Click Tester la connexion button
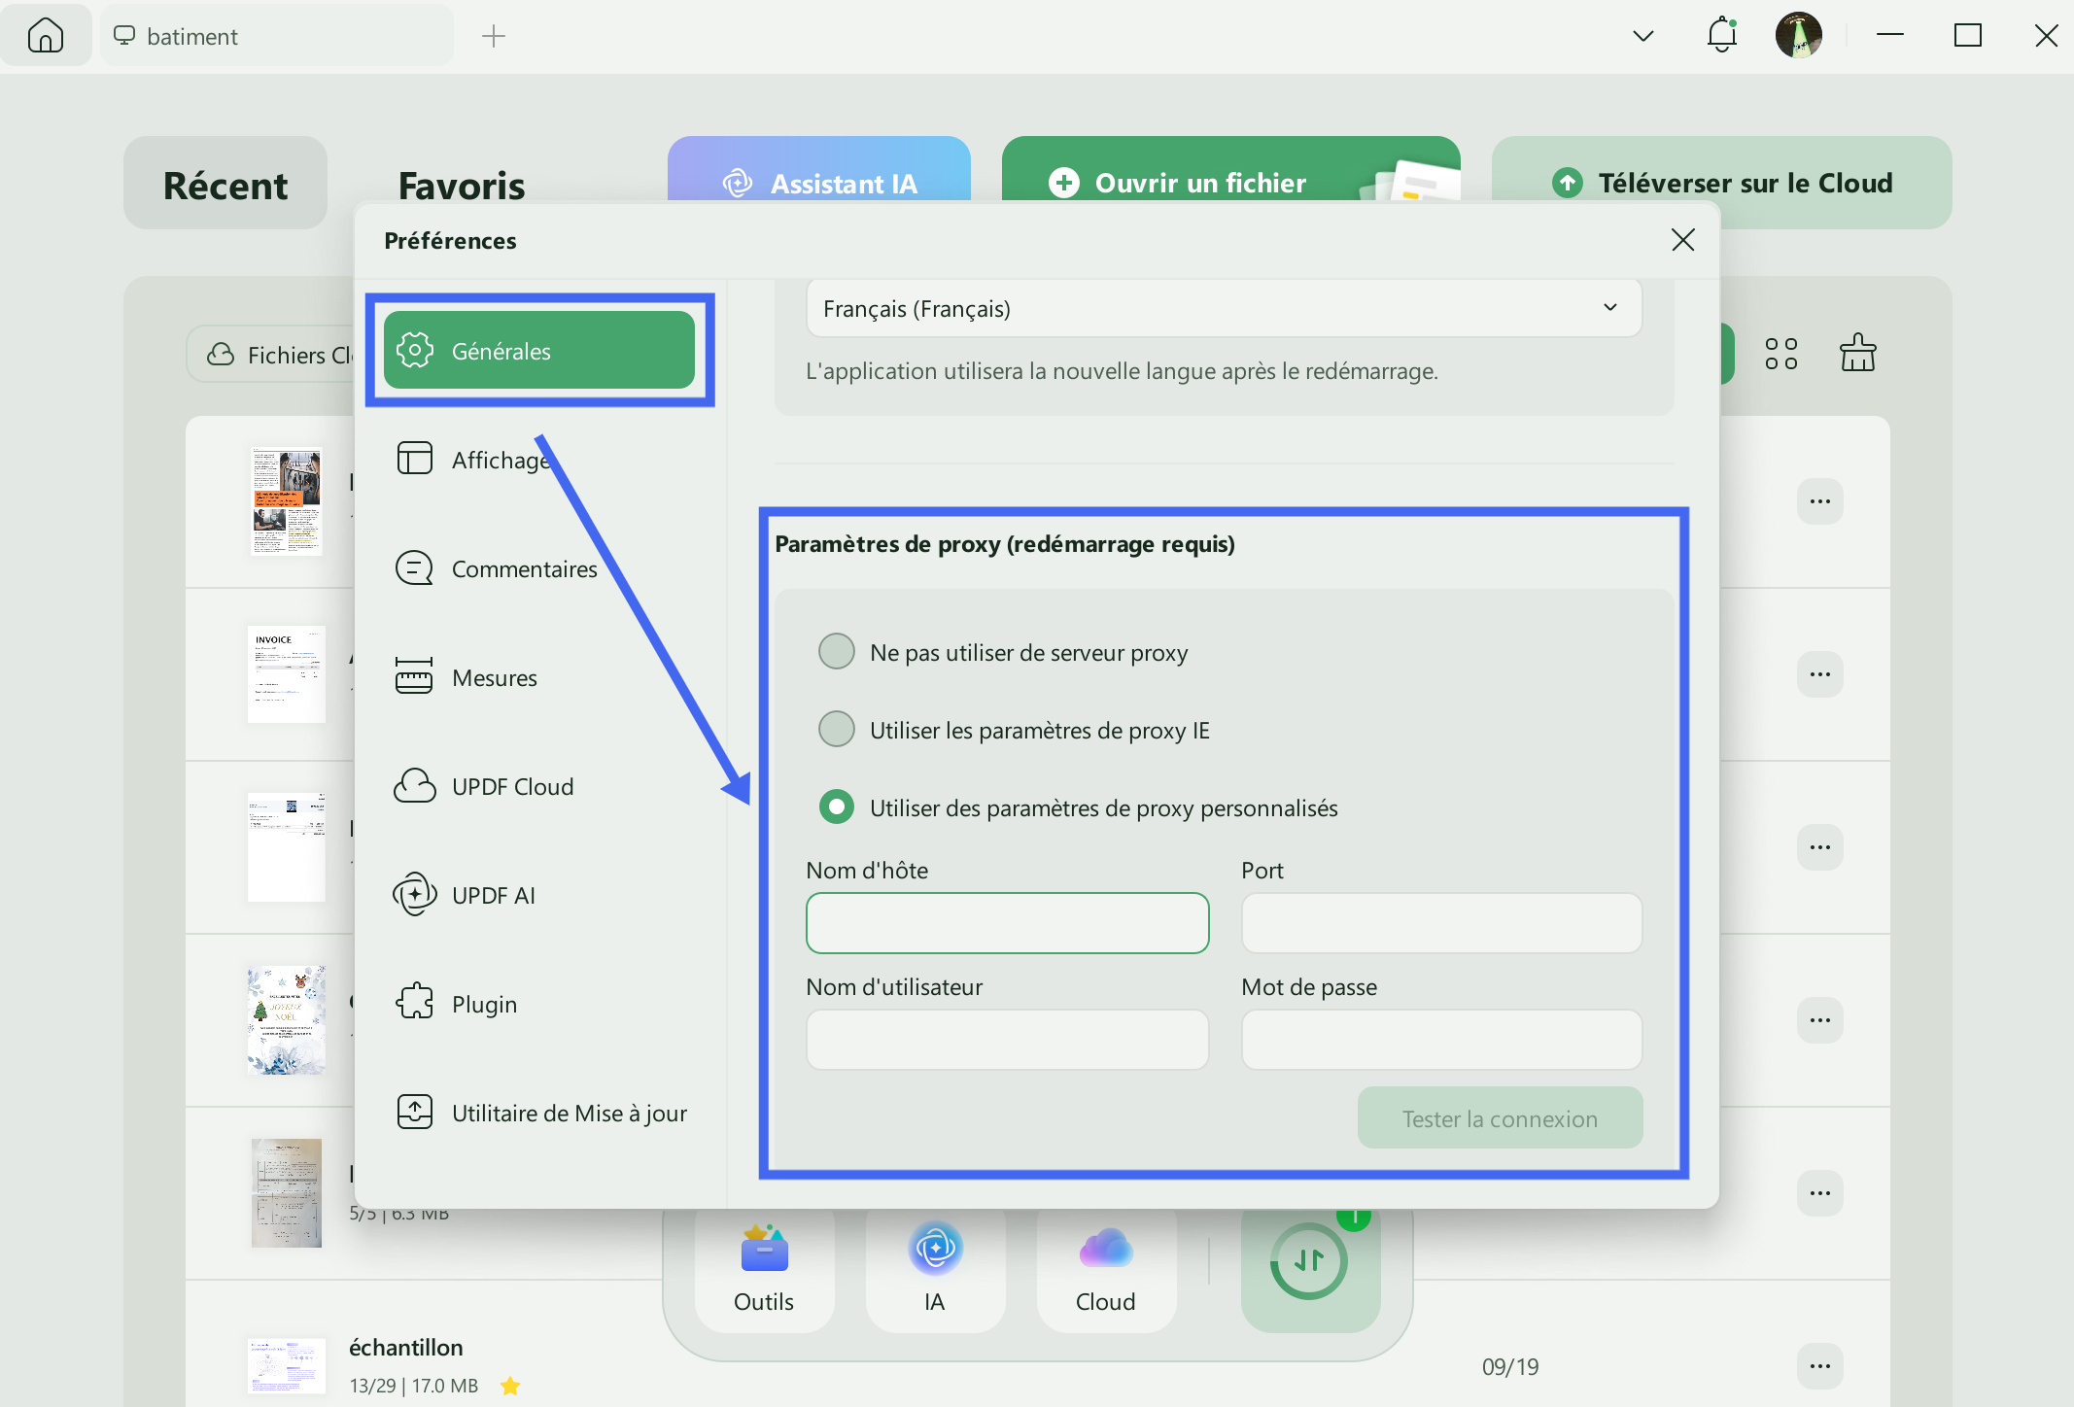The width and height of the screenshot is (2074, 1407). tap(1500, 1118)
